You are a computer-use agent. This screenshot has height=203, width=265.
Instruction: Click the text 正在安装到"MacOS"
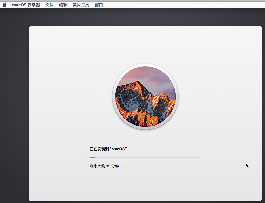[x=108, y=149]
